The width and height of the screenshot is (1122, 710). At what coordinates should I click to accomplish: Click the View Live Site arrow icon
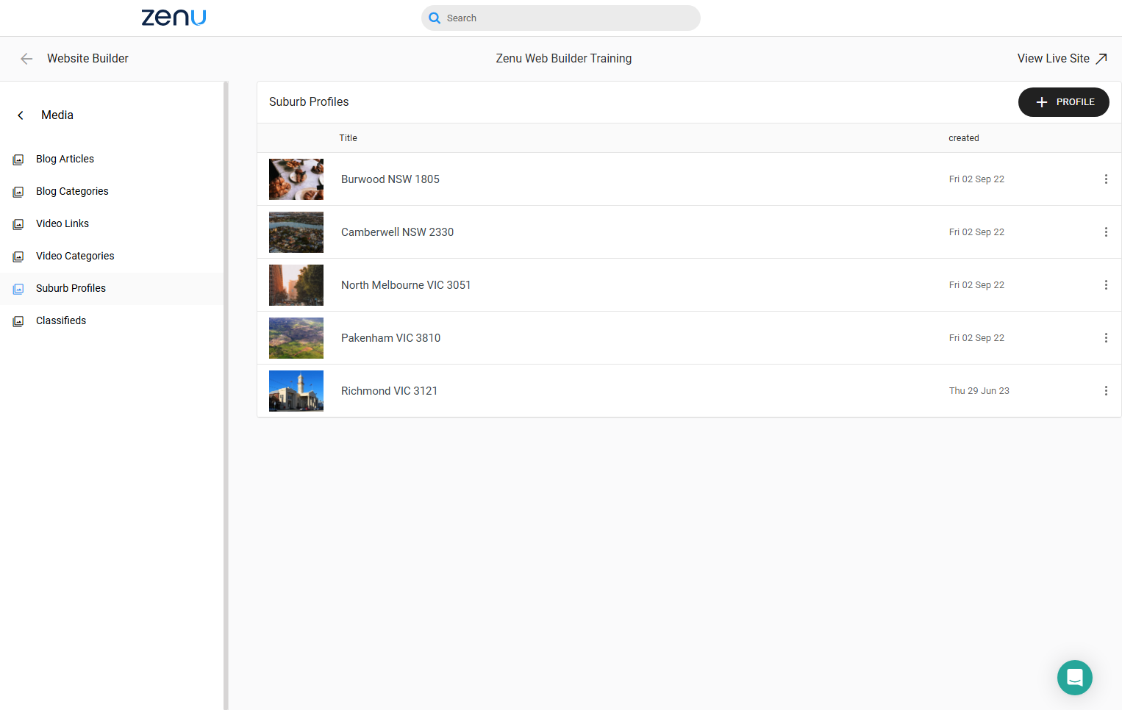[1101, 59]
